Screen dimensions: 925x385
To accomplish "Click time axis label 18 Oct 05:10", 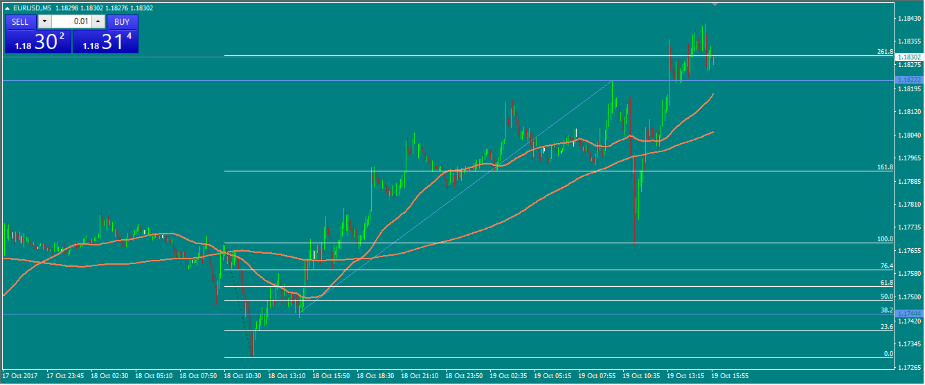I will 154,377.
